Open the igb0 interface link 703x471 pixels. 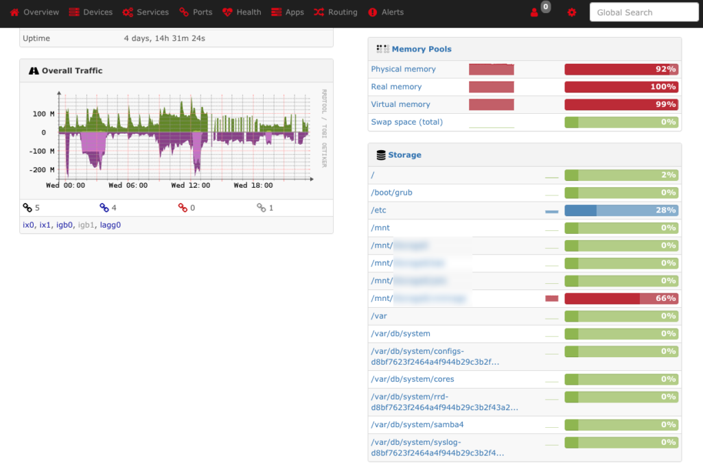click(64, 225)
